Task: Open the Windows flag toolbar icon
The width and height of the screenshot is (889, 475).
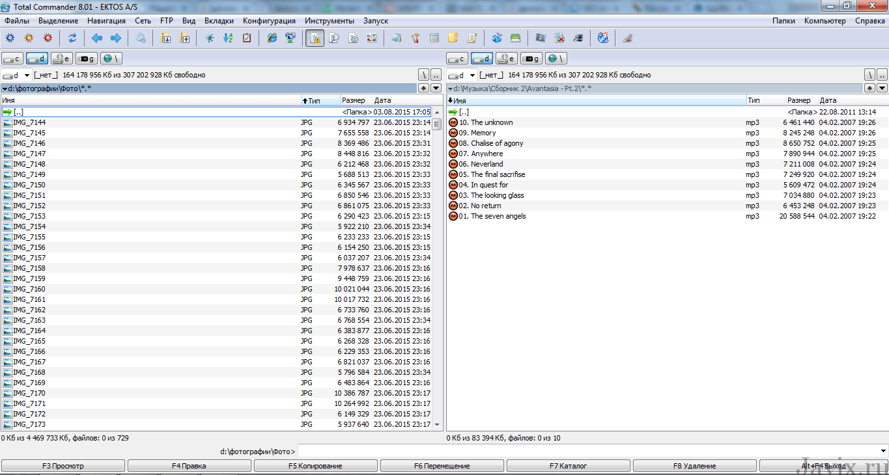Action: coord(540,38)
